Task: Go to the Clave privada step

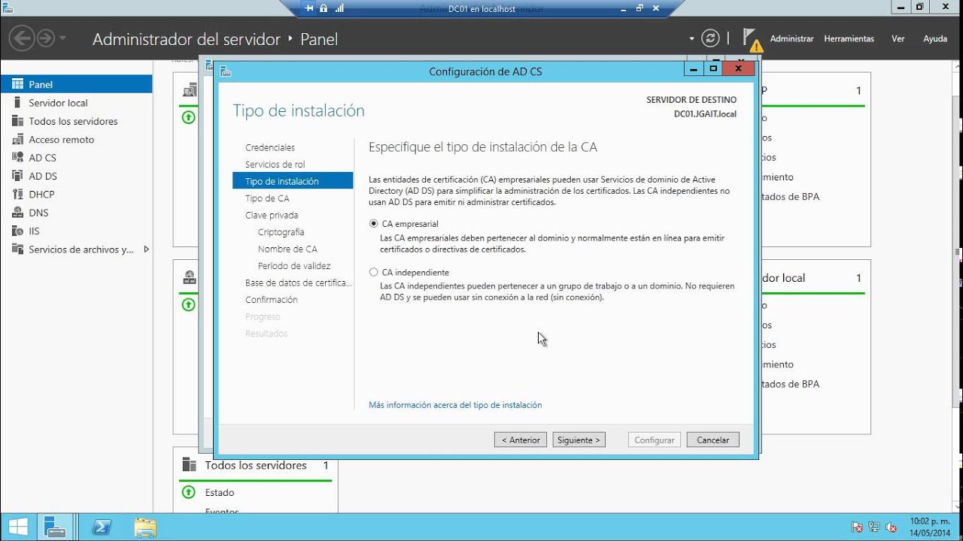Action: pos(272,215)
